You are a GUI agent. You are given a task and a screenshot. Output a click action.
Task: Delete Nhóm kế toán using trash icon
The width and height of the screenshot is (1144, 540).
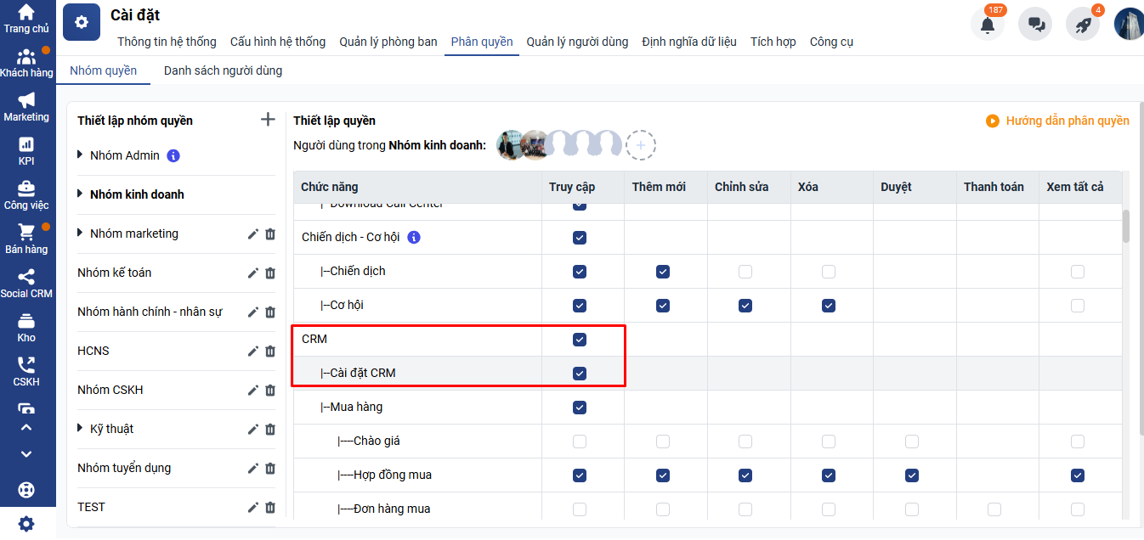270,273
